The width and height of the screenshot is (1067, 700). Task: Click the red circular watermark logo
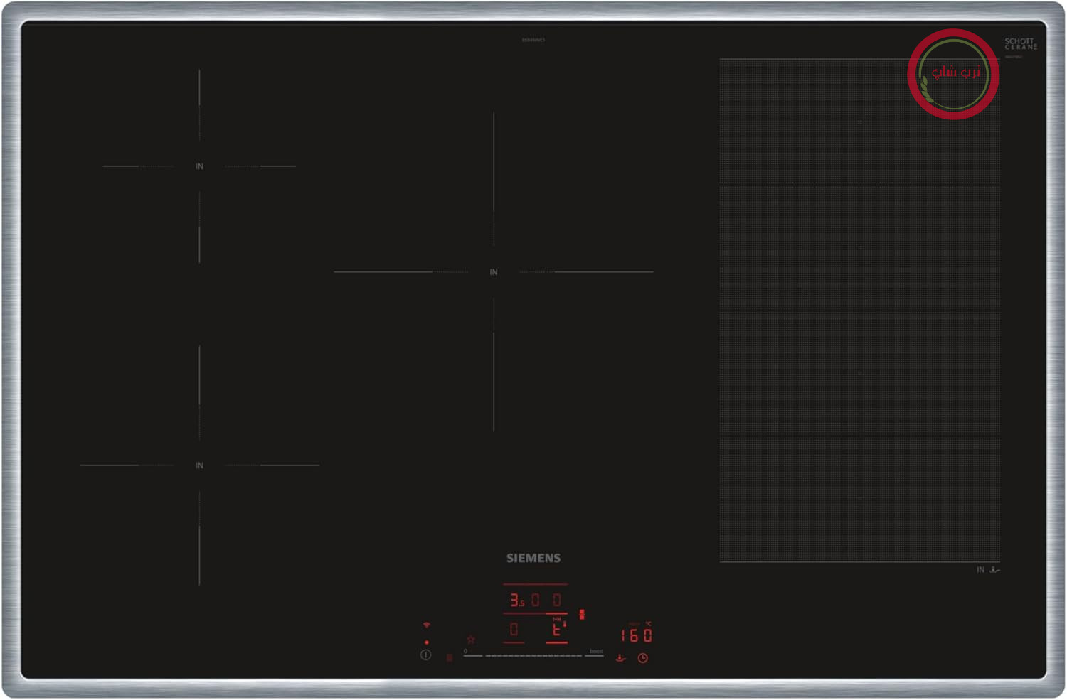point(953,74)
